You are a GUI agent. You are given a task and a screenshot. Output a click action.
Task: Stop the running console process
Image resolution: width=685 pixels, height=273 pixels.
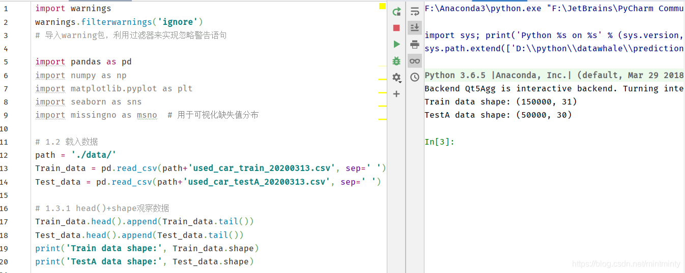(396, 28)
